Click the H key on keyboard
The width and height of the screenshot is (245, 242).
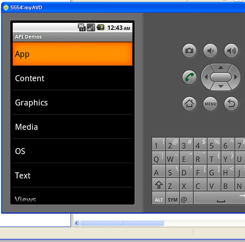[x=228, y=171]
